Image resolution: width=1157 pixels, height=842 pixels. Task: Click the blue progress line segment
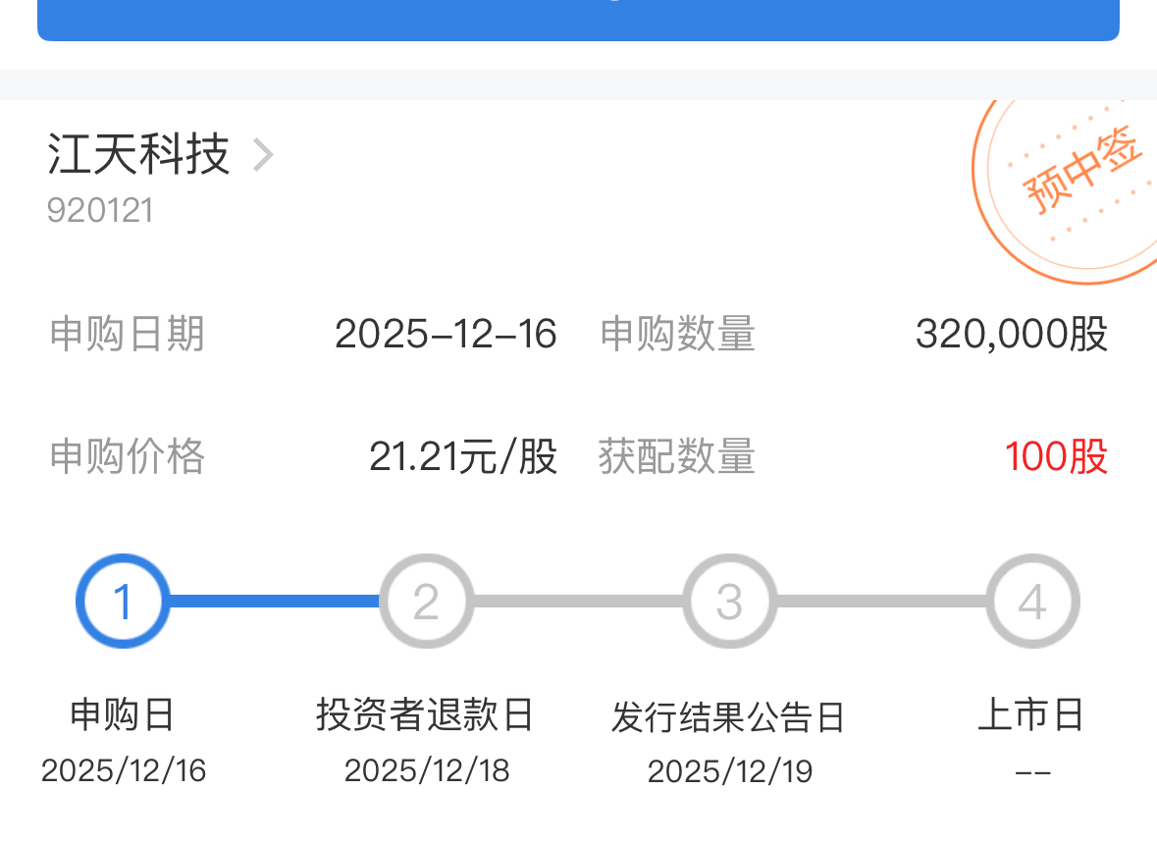275,602
